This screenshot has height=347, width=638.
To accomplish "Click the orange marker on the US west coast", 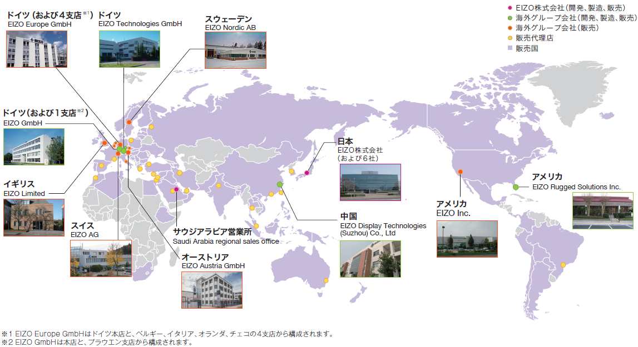I will click(460, 172).
